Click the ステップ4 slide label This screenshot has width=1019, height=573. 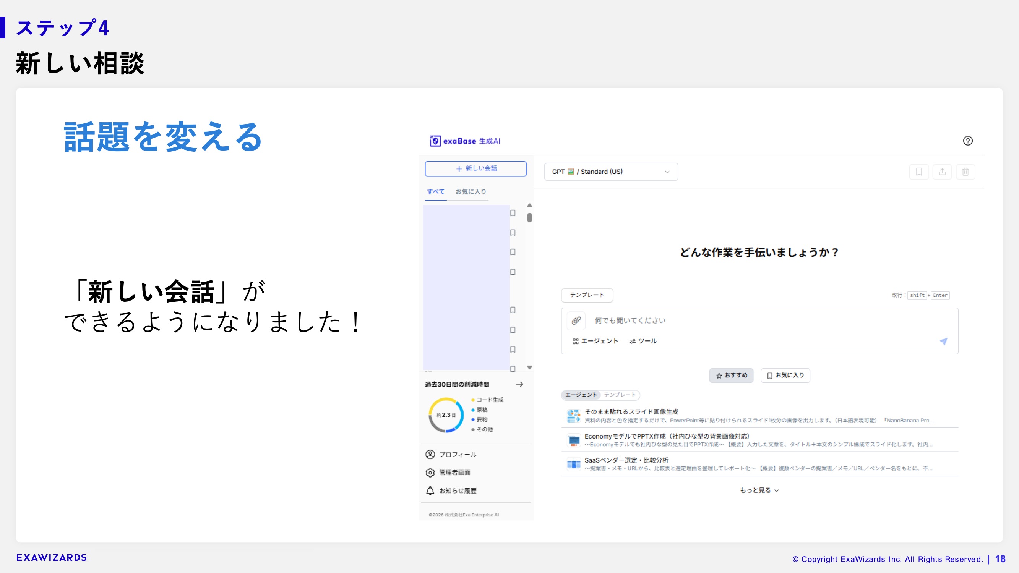(x=63, y=28)
